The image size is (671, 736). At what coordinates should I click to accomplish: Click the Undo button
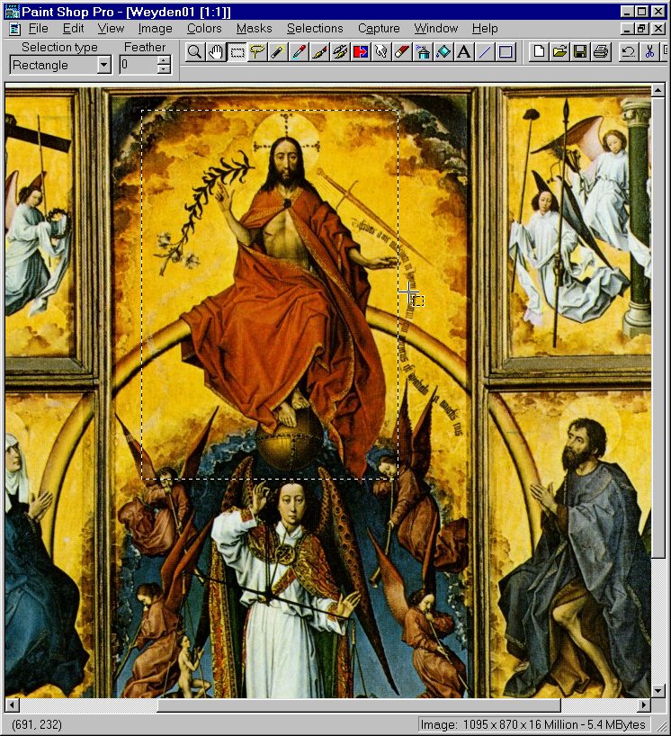pos(629,52)
